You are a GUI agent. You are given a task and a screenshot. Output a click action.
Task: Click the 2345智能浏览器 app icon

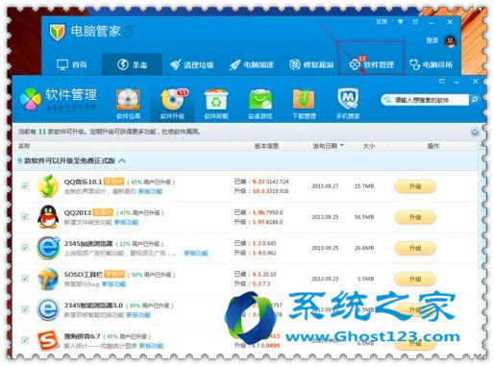tap(48, 309)
